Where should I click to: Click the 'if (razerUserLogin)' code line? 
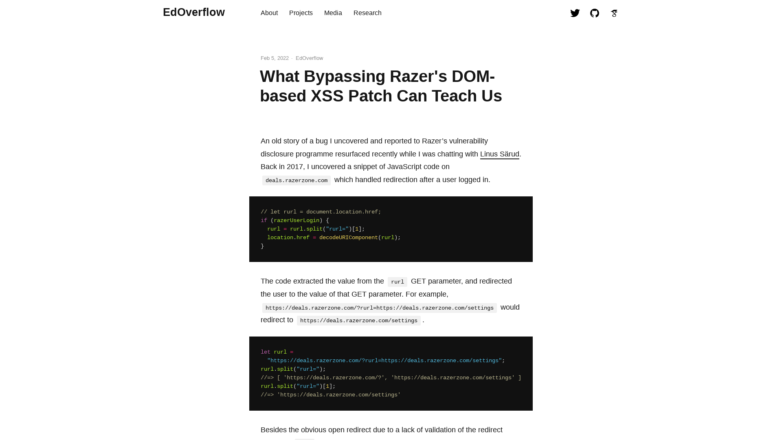pos(295,220)
